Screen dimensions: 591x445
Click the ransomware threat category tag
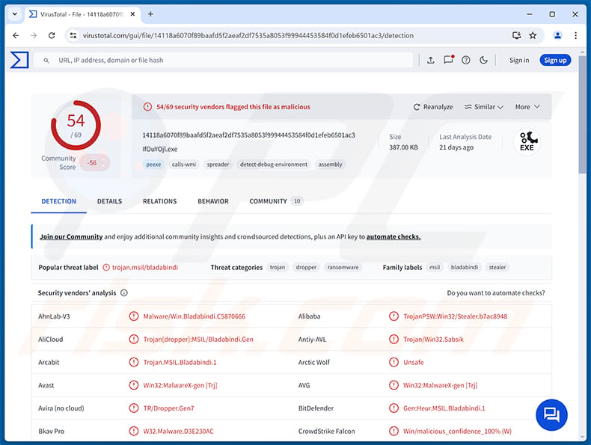point(343,267)
